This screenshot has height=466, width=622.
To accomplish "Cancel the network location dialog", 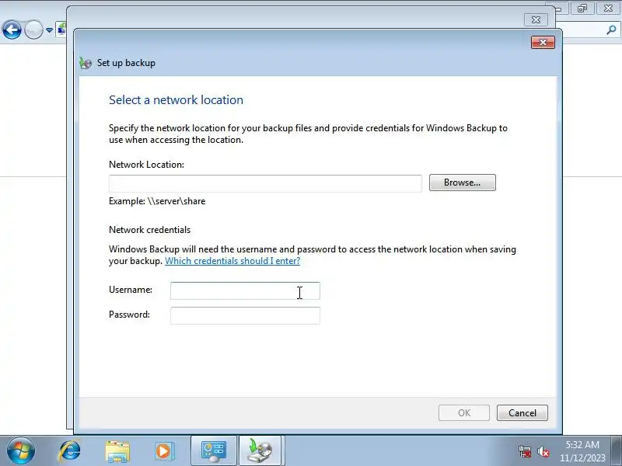I will [x=522, y=413].
